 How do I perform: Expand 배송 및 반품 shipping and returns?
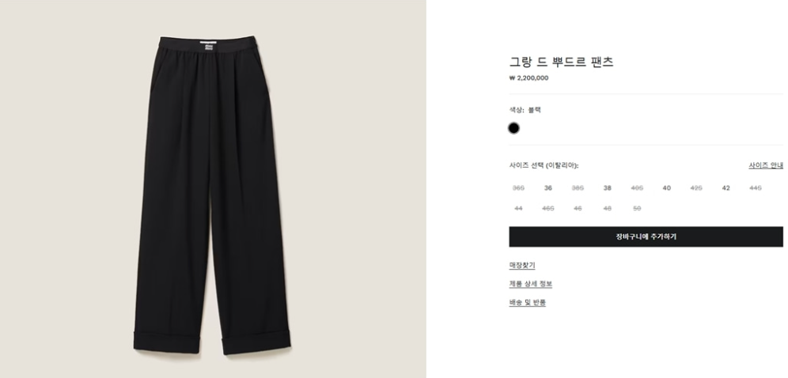click(x=527, y=302)
